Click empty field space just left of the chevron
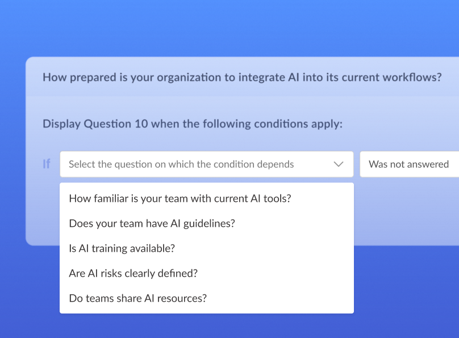The width and height of the screenshot is (459, 338). point(313,164)
